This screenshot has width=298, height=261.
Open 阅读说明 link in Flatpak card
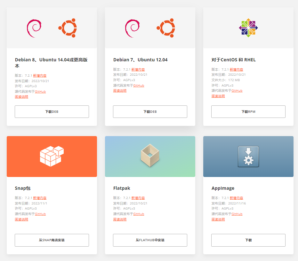120,219
